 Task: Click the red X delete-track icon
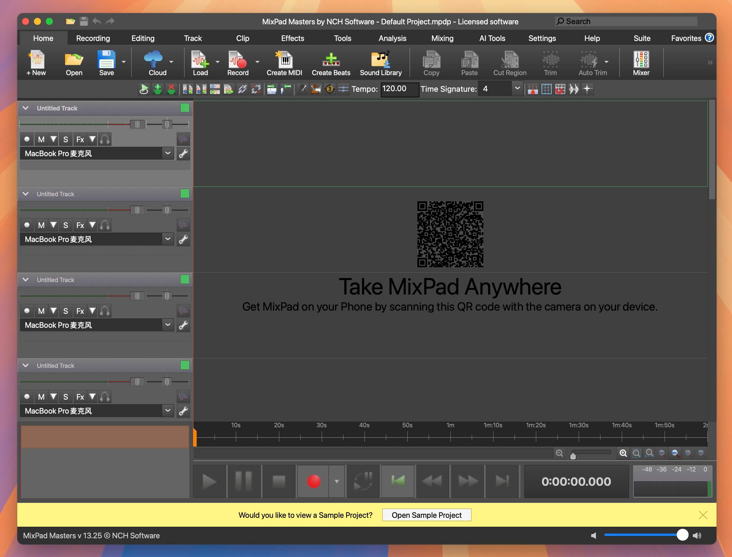pos(171,89)
